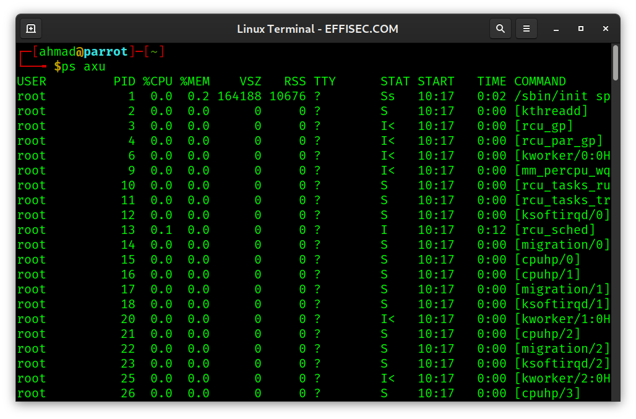Click the [cpuhp/3] process name
Screen dimensions: 636x419
(548, 393)
